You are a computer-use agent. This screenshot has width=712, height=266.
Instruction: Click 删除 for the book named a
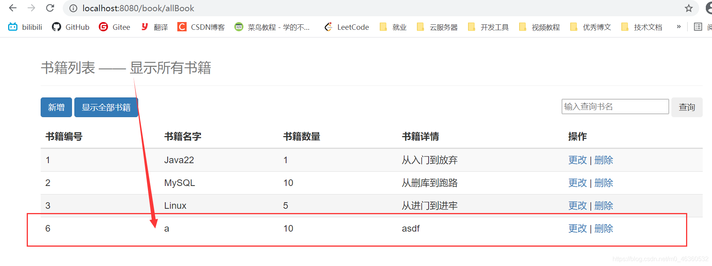pos(604,228)
